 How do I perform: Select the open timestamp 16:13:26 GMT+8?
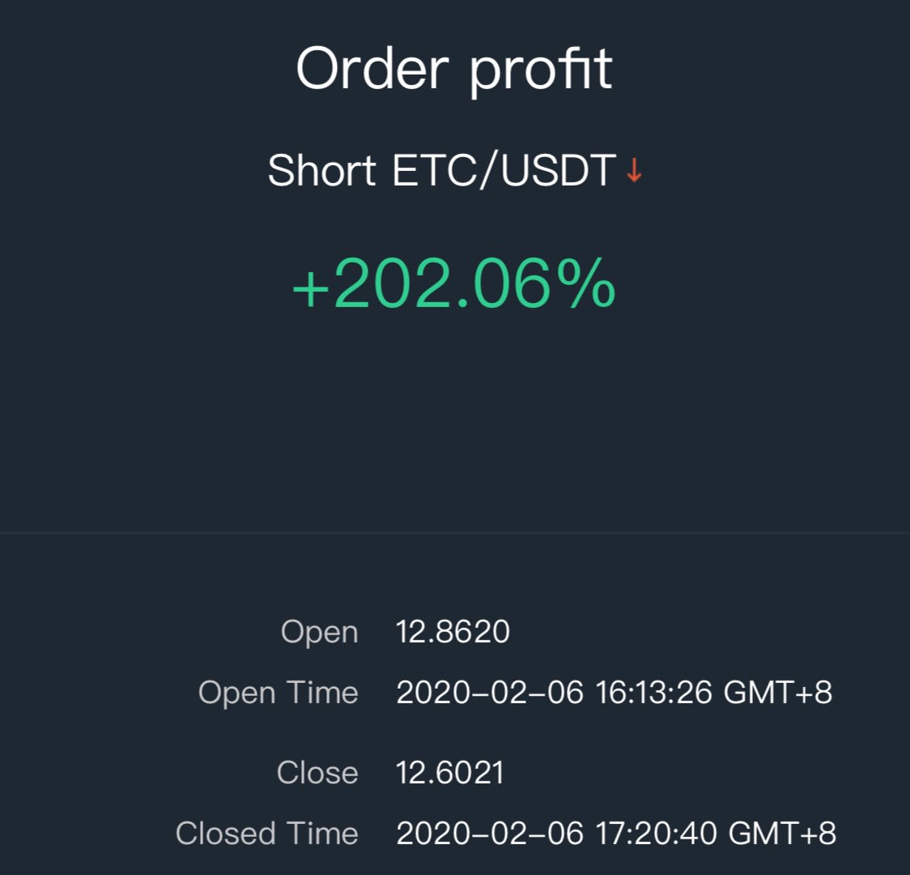tap(714, 693)
